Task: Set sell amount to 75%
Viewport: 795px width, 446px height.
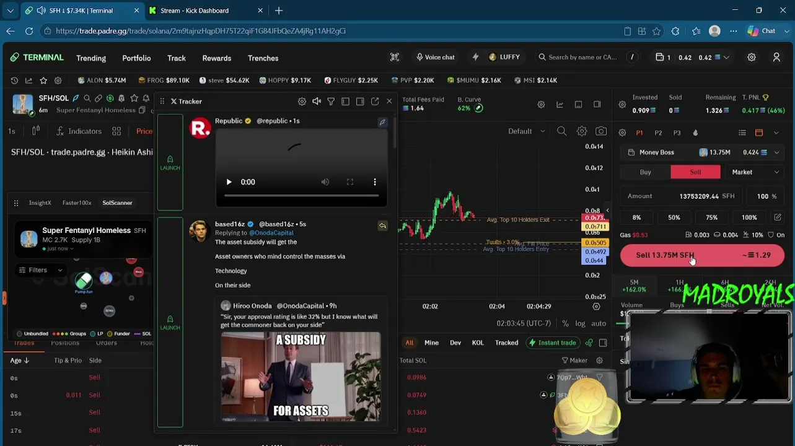Action: (x=711, y=217)
